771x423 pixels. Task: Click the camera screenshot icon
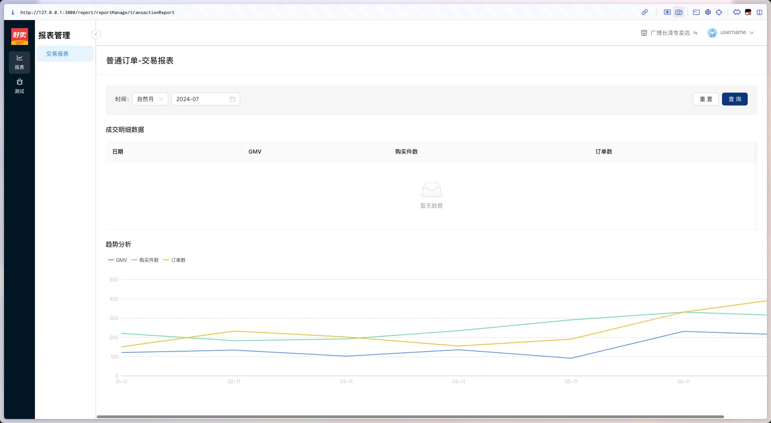point(679,12)
